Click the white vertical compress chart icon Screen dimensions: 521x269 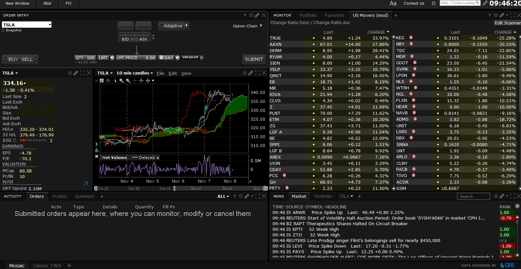tap(148, 80)
